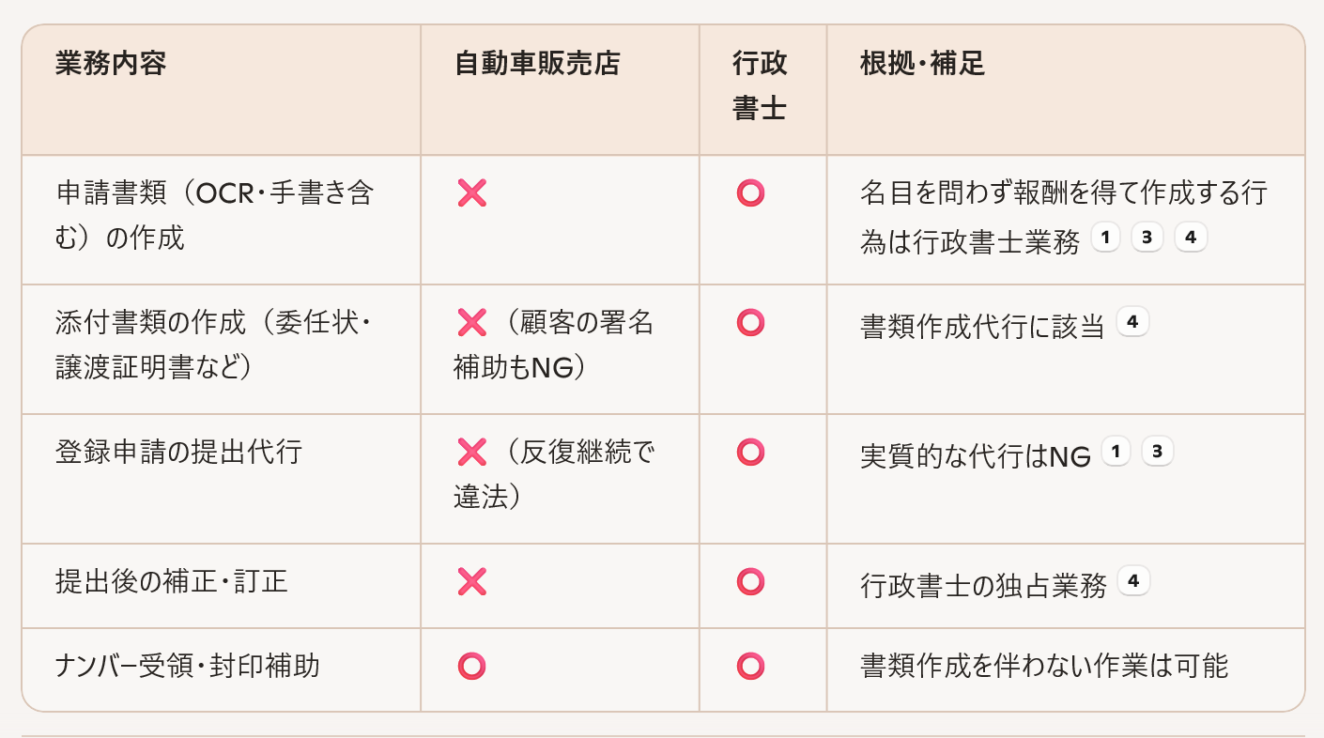Screen dimensions: 1324x738
Task: Click citation 4 next to 行政書士の独占業務
Action: [x=1133, y=581]
